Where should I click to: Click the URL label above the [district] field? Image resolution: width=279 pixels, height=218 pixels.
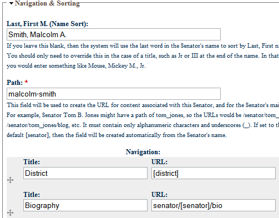[159, 162]
